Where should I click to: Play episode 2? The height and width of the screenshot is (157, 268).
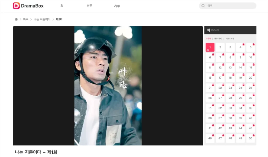[220, 48]
